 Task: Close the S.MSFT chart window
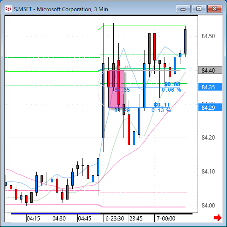coord(215,9)
